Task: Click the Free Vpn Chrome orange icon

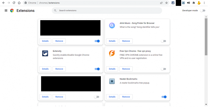Action: (x=112, y=53)
